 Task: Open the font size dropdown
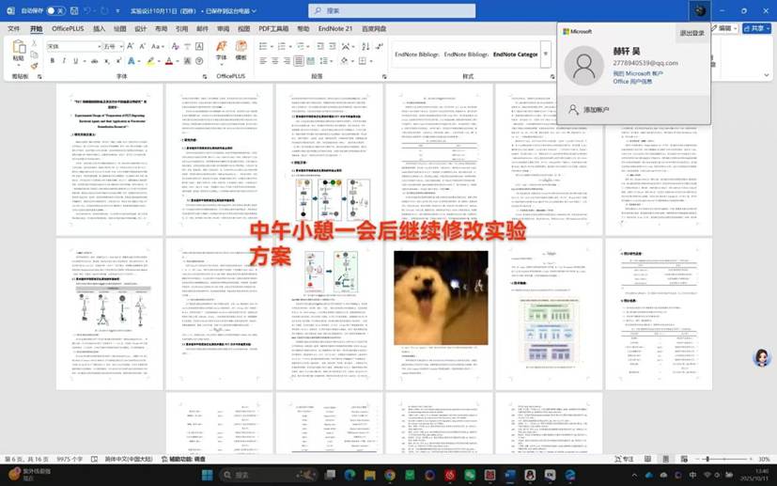[121, 46]
